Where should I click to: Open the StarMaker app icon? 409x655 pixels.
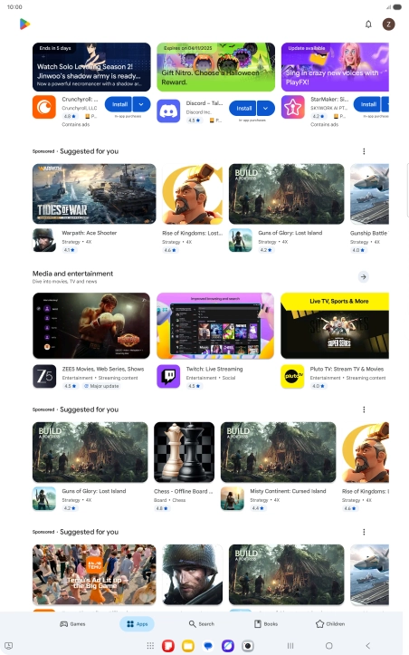click(292, 107)
